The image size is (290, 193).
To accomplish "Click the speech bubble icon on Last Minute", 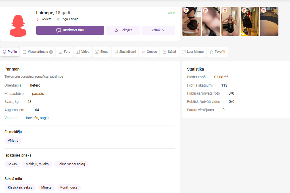I will tap(184, 52).
